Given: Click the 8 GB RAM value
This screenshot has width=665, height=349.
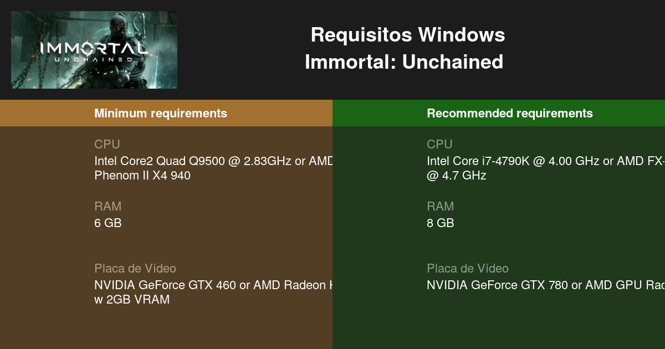Looking at the screenshot, I should (441, 223).
